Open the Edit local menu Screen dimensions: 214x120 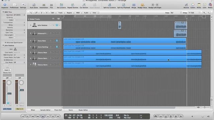coord(53,13)
